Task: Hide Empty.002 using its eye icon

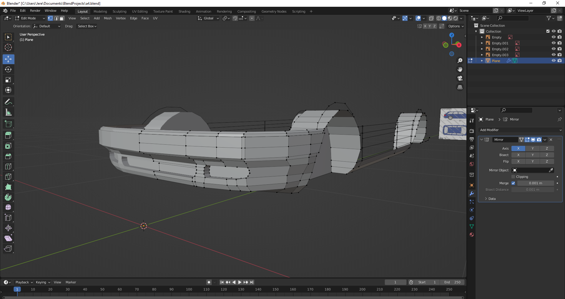Action: click(553, 49)
